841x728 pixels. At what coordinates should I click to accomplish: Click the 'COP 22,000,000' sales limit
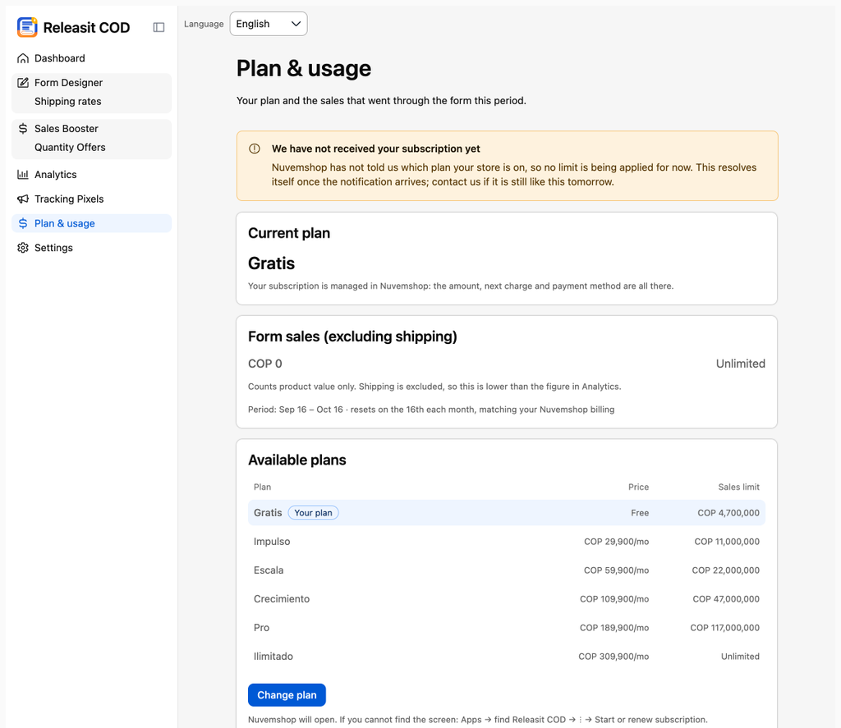726,570
